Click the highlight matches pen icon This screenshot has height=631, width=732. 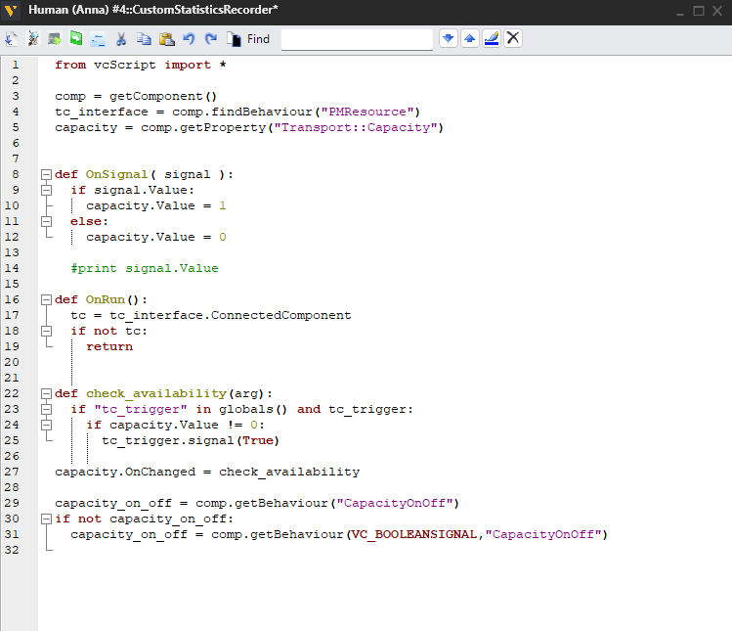pos(491,39)
